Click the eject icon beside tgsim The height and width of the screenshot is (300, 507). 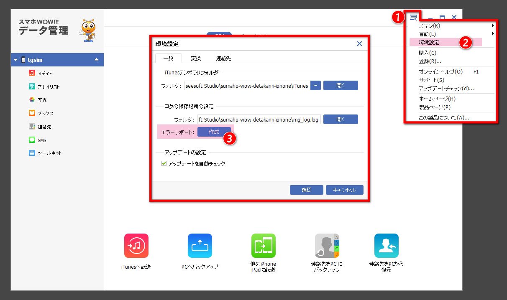96,60
